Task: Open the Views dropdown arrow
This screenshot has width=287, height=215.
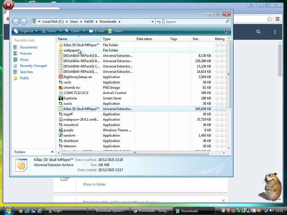Action: pos(61,31)
